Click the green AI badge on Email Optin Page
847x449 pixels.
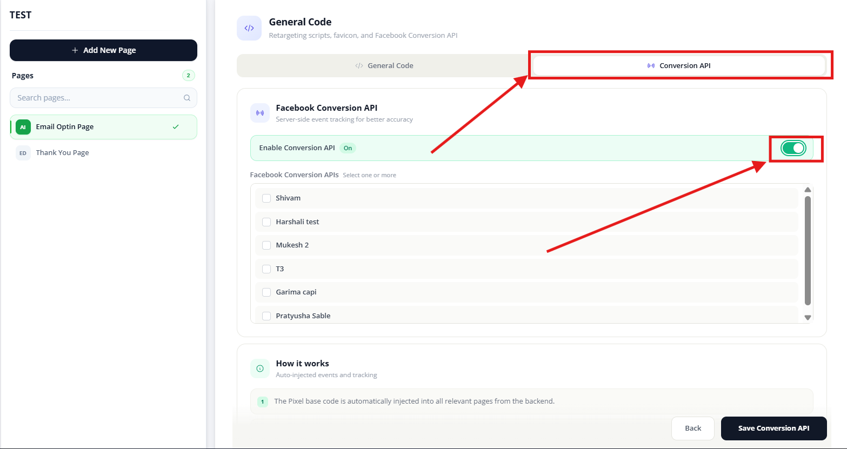[x=23, y=127]
